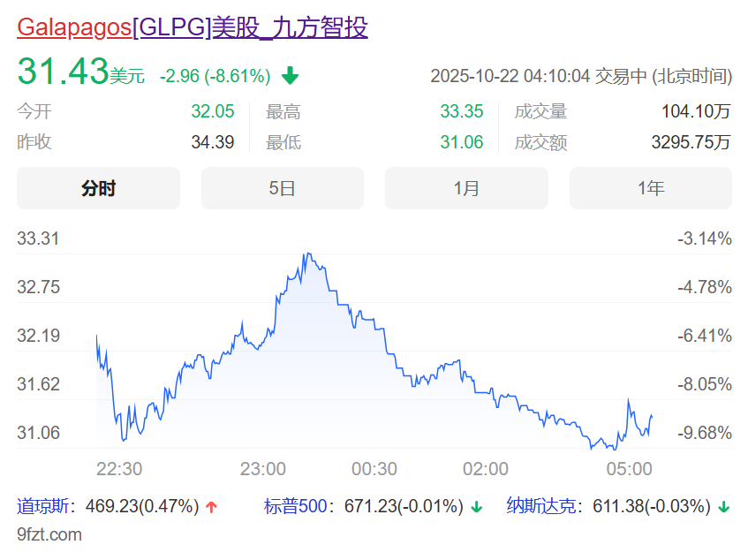Open the 标普500 index link
Image resolution: width=748 pixels, height=560 pixels.
pos(295,506)
